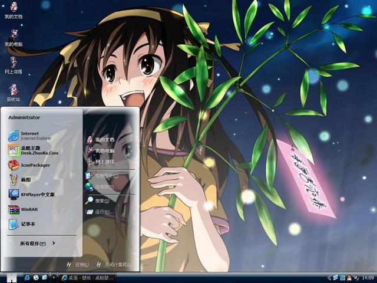Click the 关闭计算机 shut down button
Screen dimensions: 377x283
click(114, 265)
